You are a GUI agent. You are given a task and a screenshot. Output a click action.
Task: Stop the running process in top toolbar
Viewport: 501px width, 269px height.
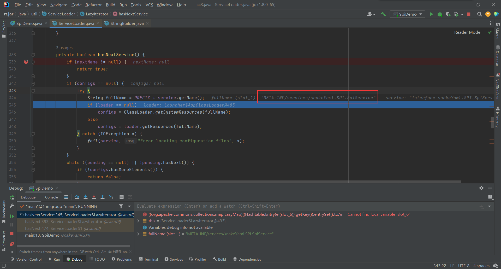coord(469,14)
